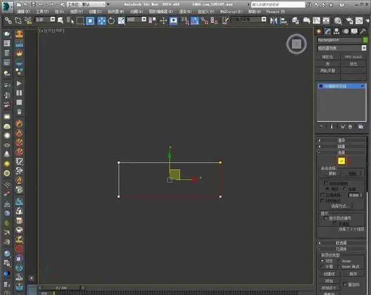Select the yellow Segment sub-object level icon
Image resolution: width=371 pixels, height=295 pixels.
(341, 161)
